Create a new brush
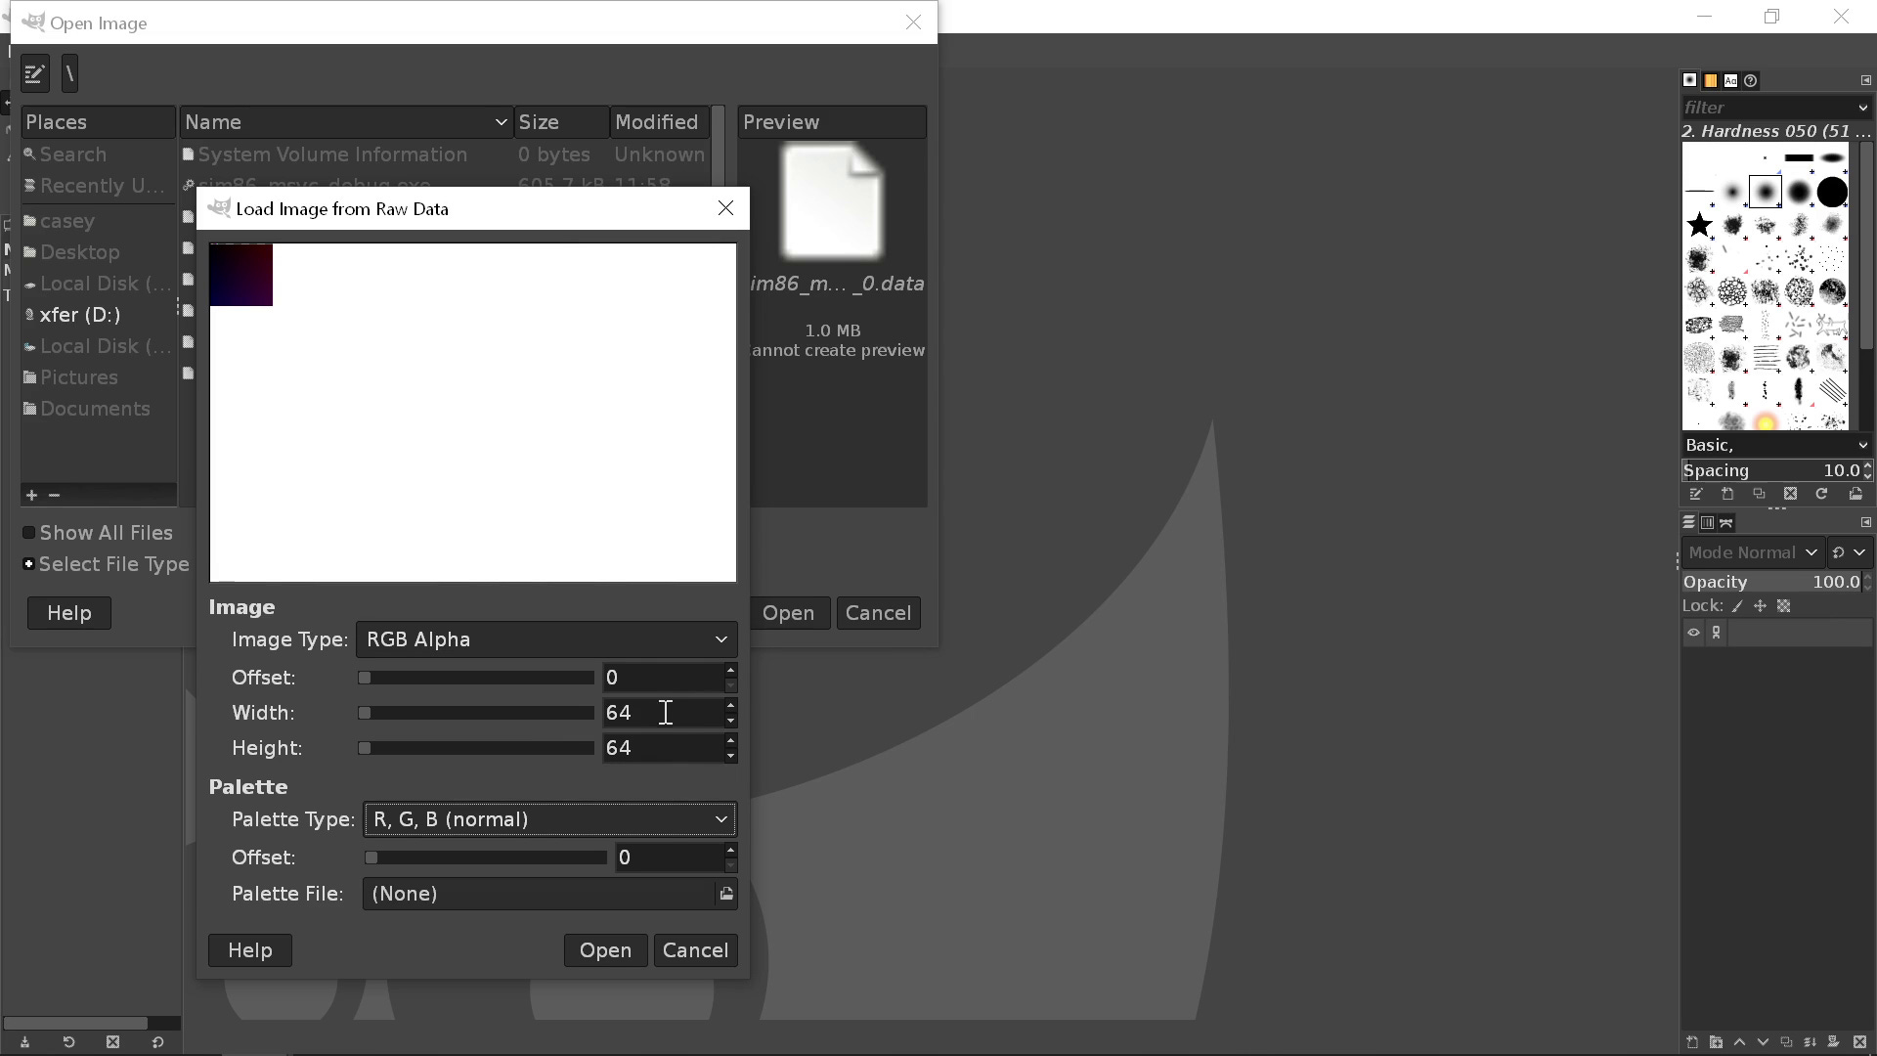 tap(1726, 494)
